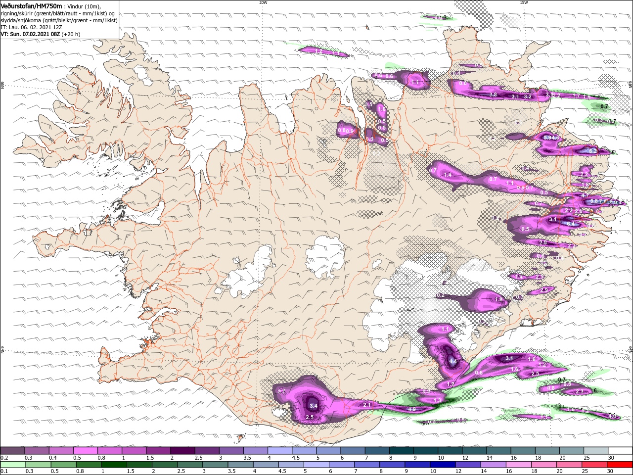
Task: Select the grey-green 3 rain legend swatch
Action: point(216,464)
